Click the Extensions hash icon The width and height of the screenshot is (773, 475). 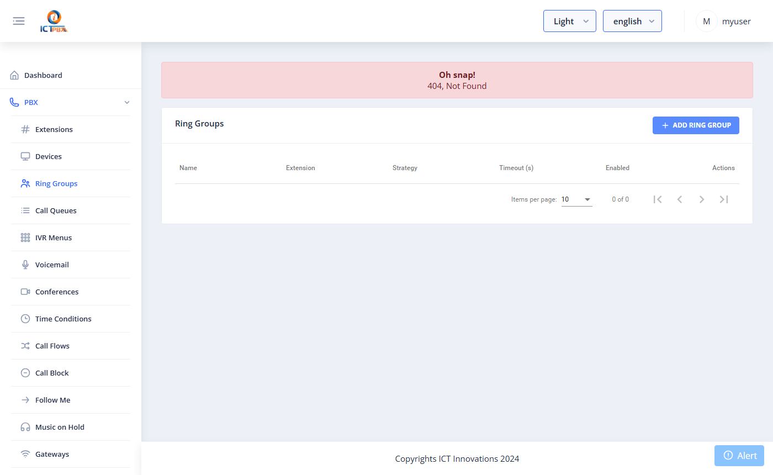pos(25,129)
